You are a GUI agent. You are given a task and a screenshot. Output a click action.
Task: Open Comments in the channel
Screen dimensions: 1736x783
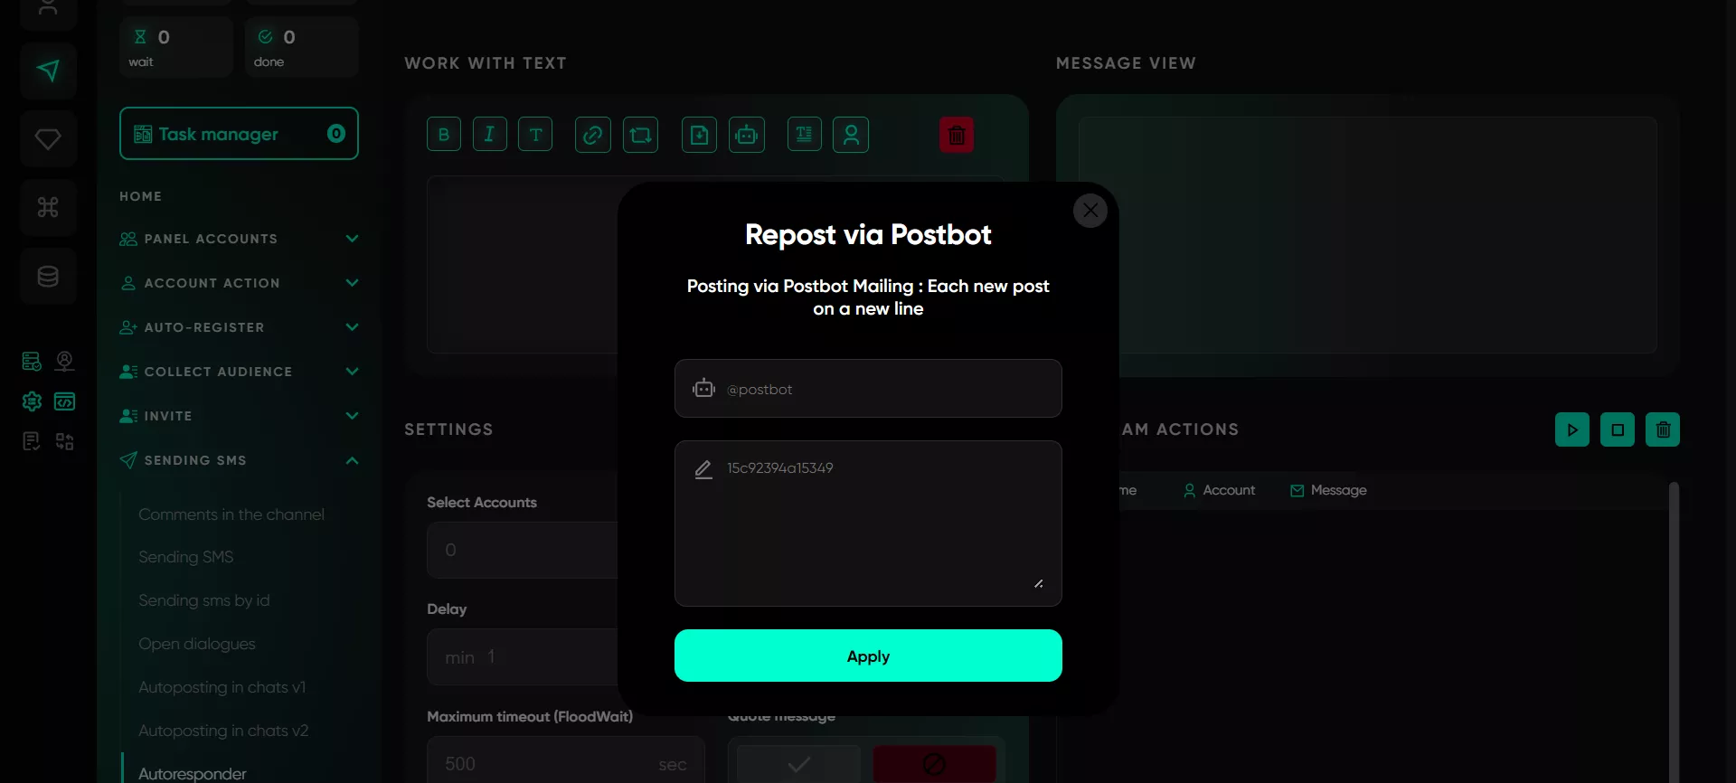[231, 514]
